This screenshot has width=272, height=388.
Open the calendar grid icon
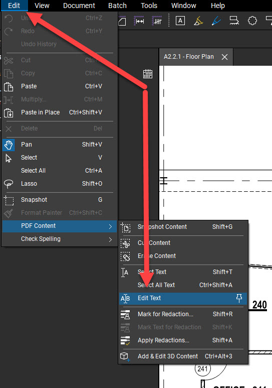pyautogui.click(x=148, y=74)
